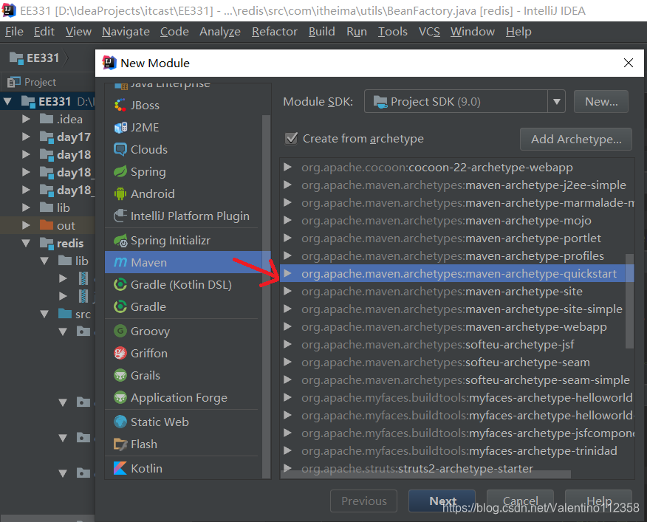Viewport: 647px width, 522px height.
Task: Click the .idea folder icon
Action: pos(47,119)
